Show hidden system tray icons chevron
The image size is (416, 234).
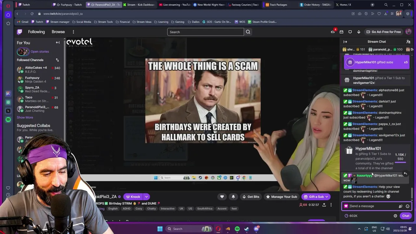[359, 229]
